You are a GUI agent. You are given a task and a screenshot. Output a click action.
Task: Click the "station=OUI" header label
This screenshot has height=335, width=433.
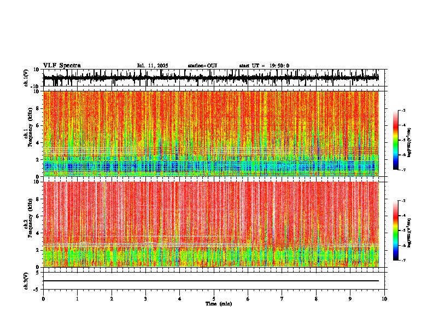[x=202, y=66]
